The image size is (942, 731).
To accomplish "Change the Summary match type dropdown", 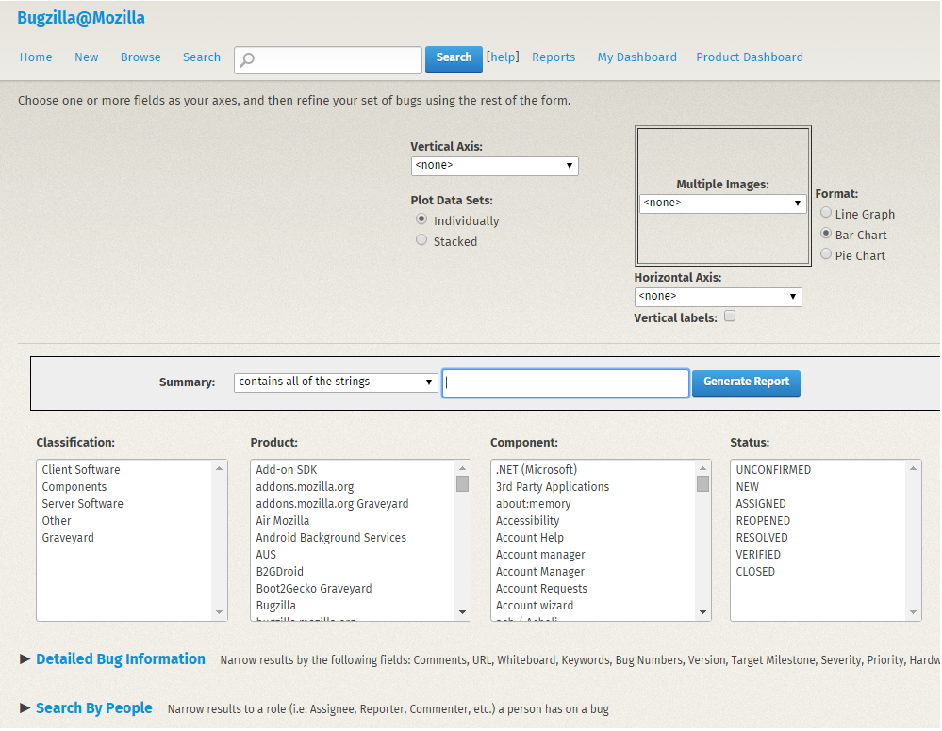I will point(335,382).
